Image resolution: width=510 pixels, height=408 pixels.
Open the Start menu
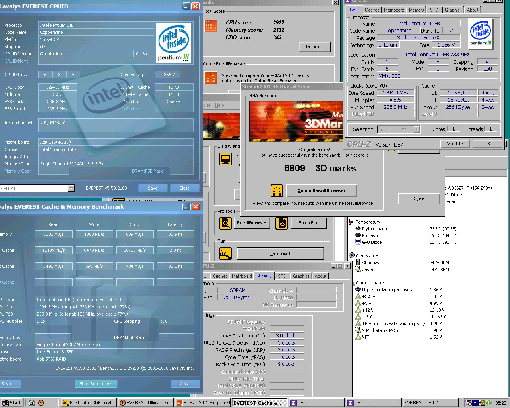tap(11, 403)
